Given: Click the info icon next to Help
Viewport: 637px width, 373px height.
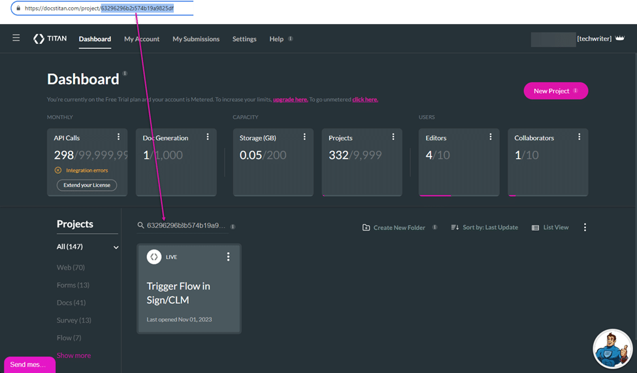Looking at the screenshot, I should tap(291, 39).
